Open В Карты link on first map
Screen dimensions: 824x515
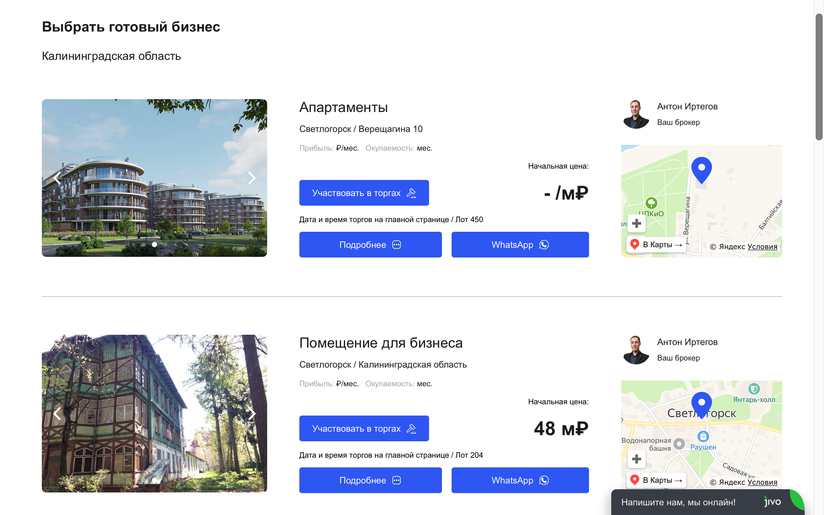[656, 245]
